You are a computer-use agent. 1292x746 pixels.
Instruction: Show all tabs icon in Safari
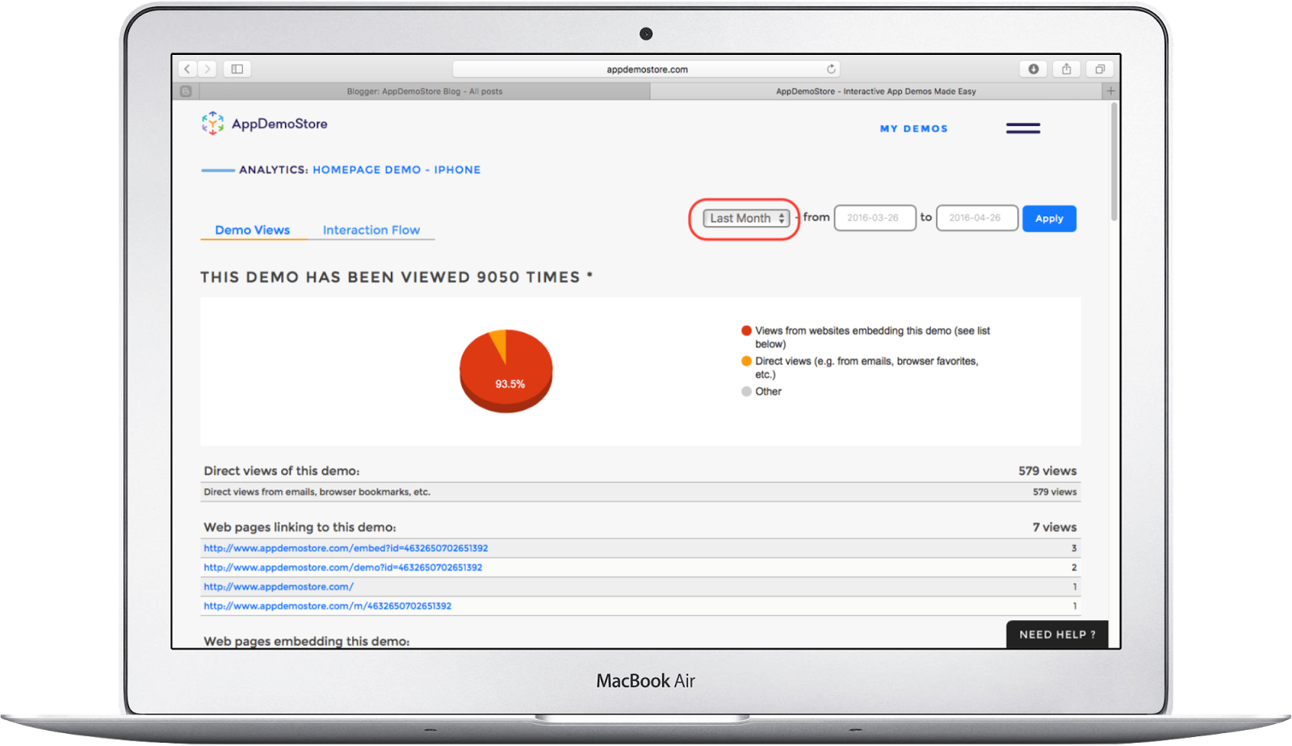click(1100, 69)
